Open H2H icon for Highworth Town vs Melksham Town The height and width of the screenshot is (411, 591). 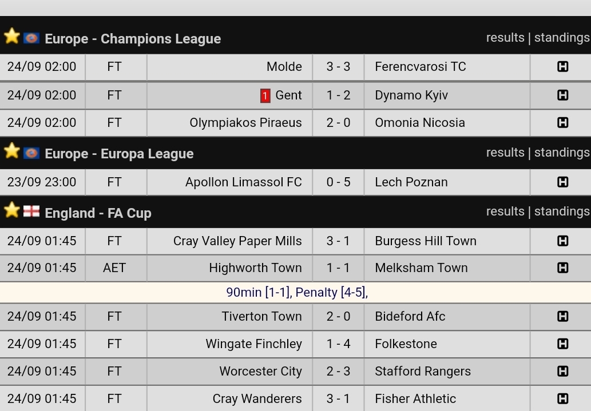click(562, 268)
